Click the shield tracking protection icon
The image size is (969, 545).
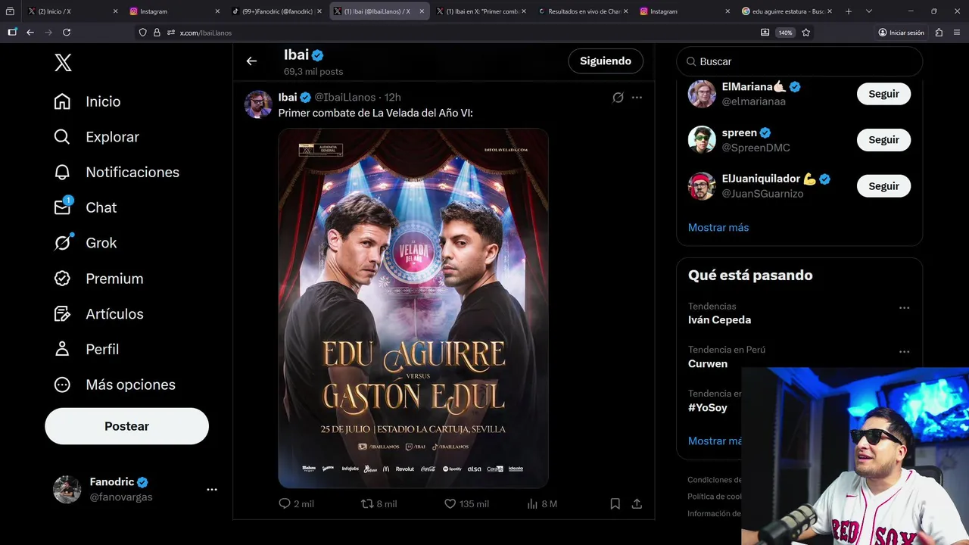142,33
